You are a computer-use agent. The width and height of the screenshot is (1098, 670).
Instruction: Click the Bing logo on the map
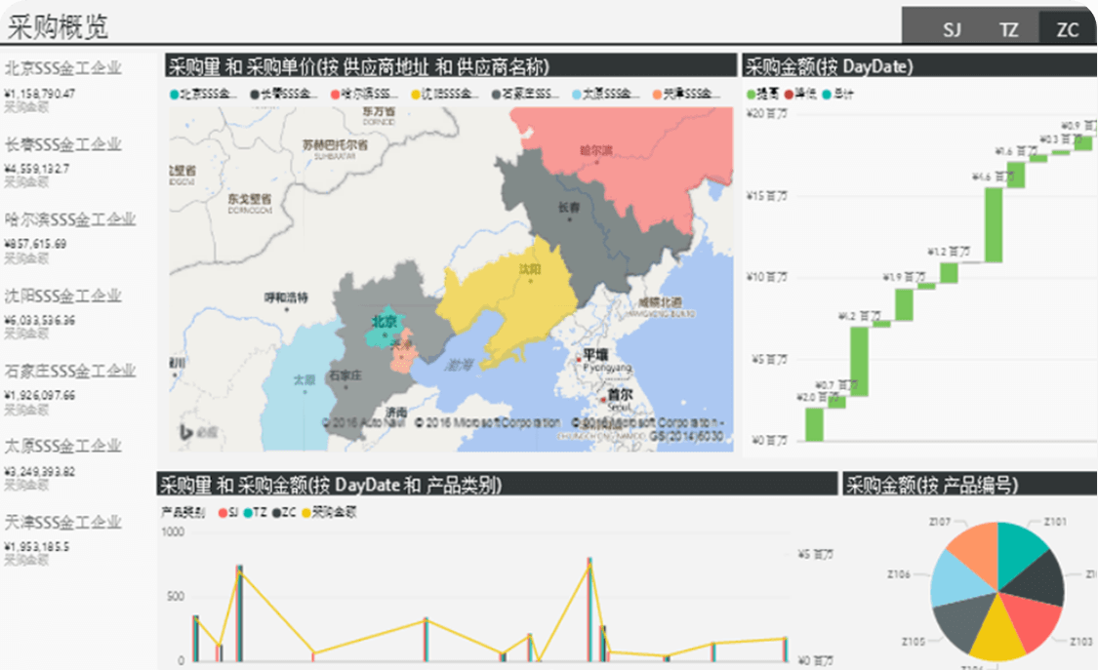click(199, 433)
